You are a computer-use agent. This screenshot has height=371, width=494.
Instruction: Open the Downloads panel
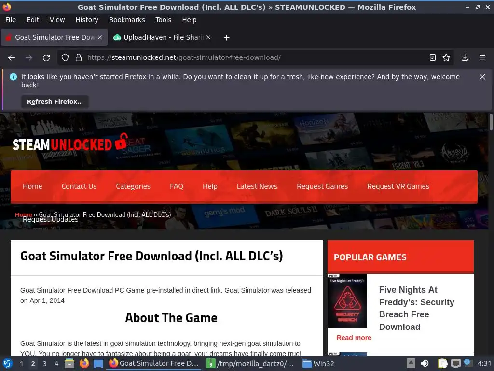click(465, 57)
